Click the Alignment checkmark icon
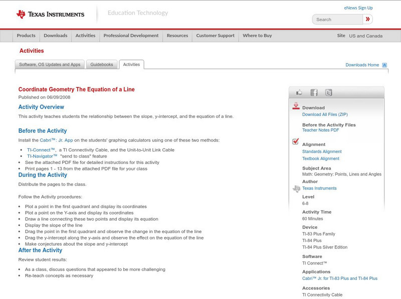The width and height of the screenshot is (401, 299). [296, 141]
